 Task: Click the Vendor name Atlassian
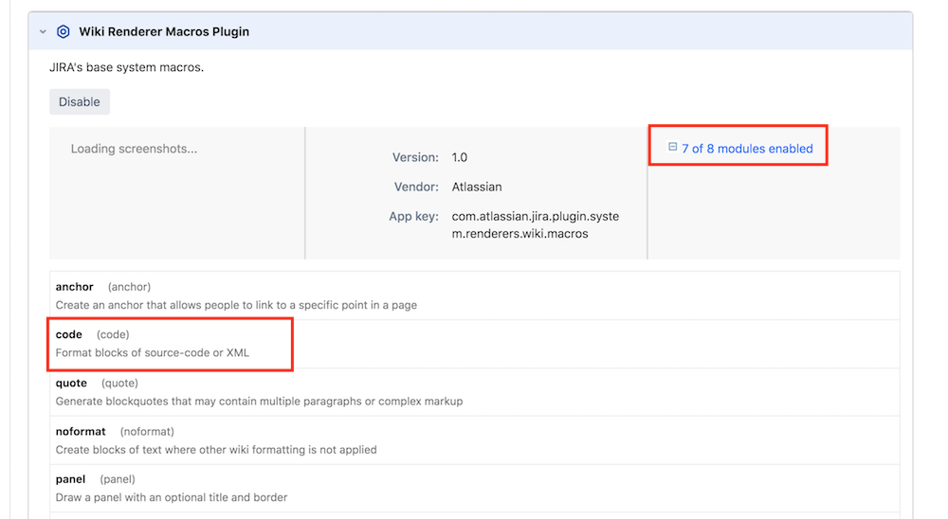(x=477, y=187)
